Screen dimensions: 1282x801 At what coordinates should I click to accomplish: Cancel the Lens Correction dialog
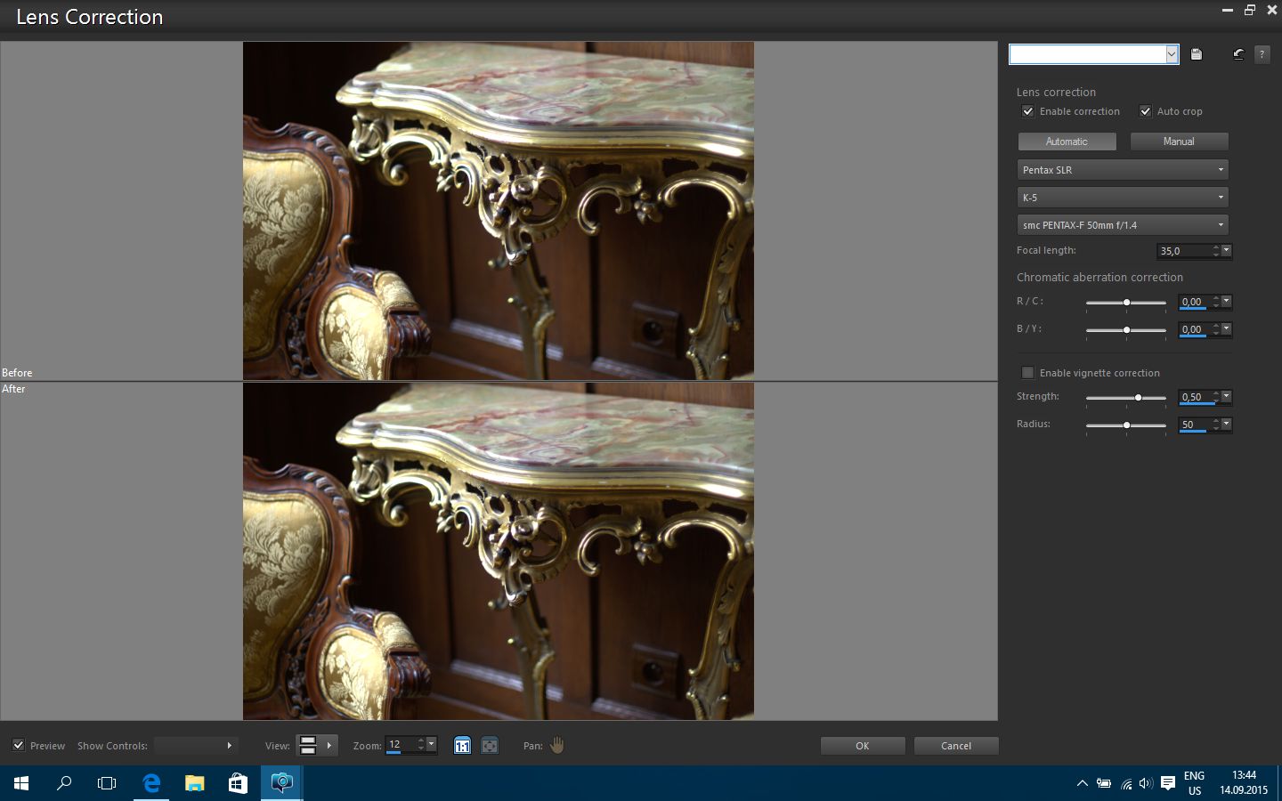956,746
